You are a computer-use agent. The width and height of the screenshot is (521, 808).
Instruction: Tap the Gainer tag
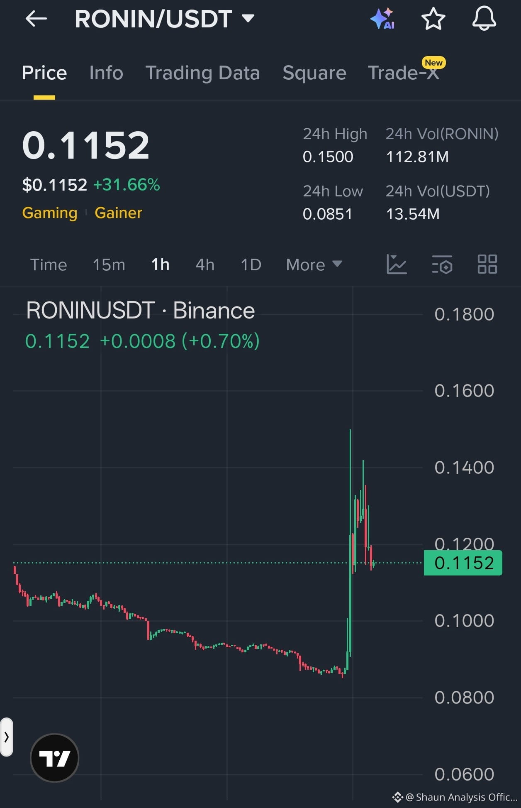click(x=118, y=213)
